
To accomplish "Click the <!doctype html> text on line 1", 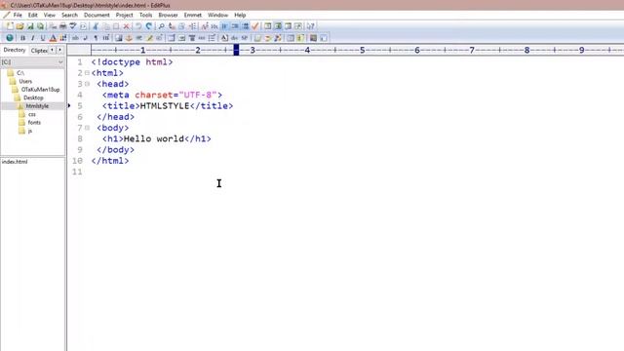I will click(133, 62).
